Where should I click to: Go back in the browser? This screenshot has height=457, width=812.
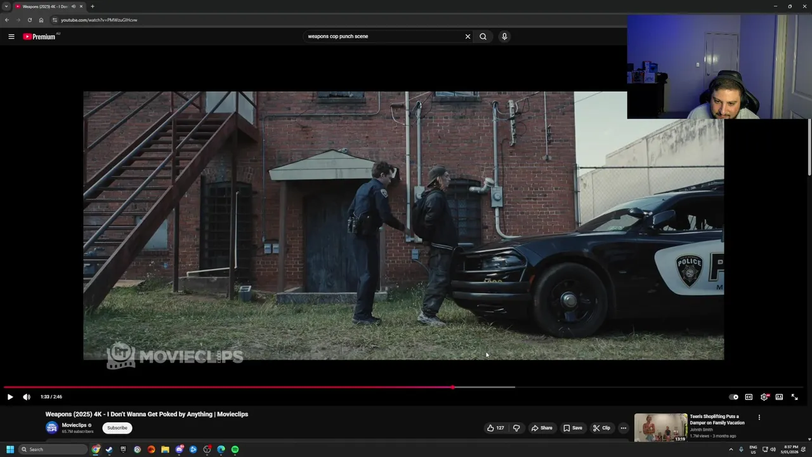pos(7,20)
